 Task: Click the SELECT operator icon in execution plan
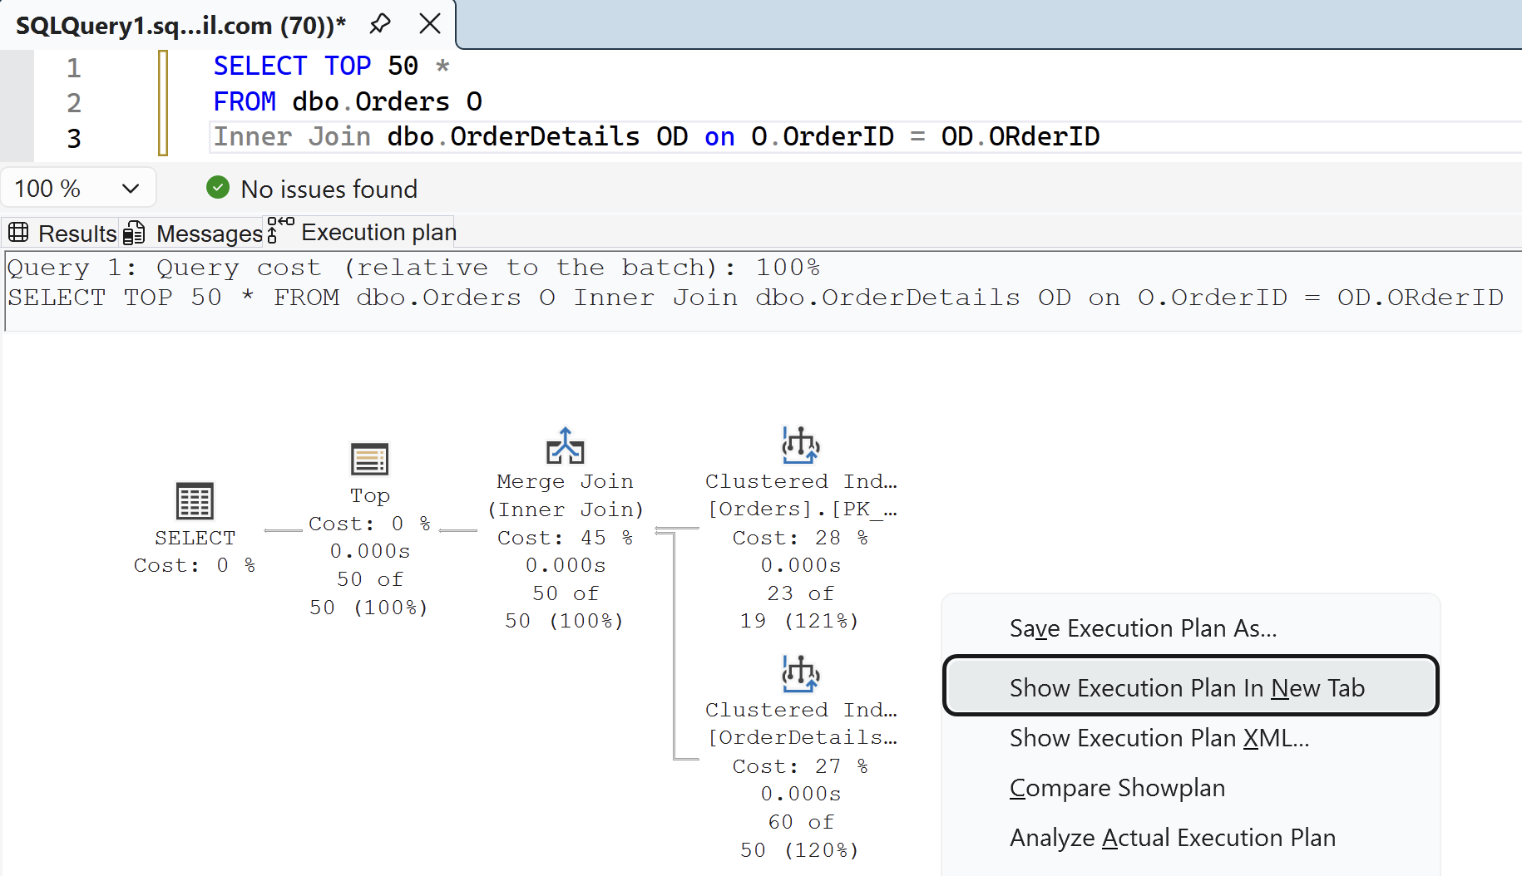pos(195,501)
